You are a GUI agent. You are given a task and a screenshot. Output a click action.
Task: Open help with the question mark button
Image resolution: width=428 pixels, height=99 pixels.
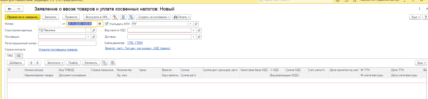point(425,17)
